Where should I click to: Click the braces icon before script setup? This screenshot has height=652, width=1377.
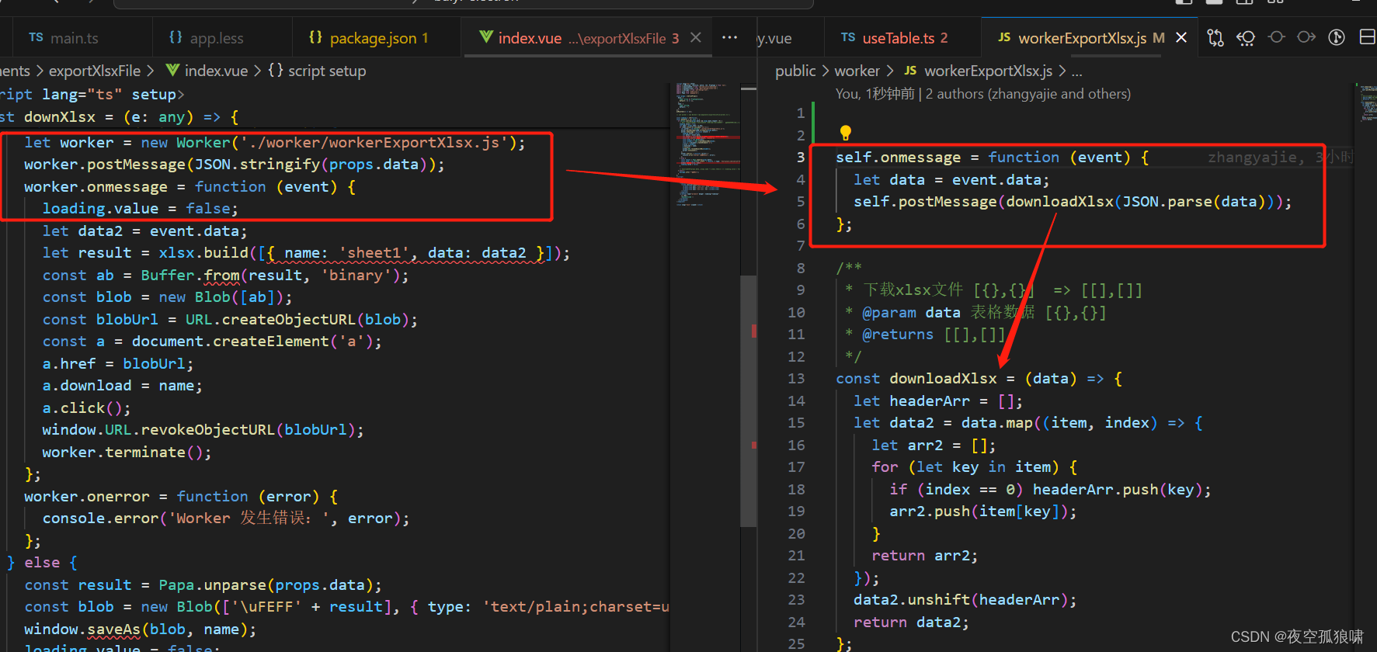coord(276,71)
